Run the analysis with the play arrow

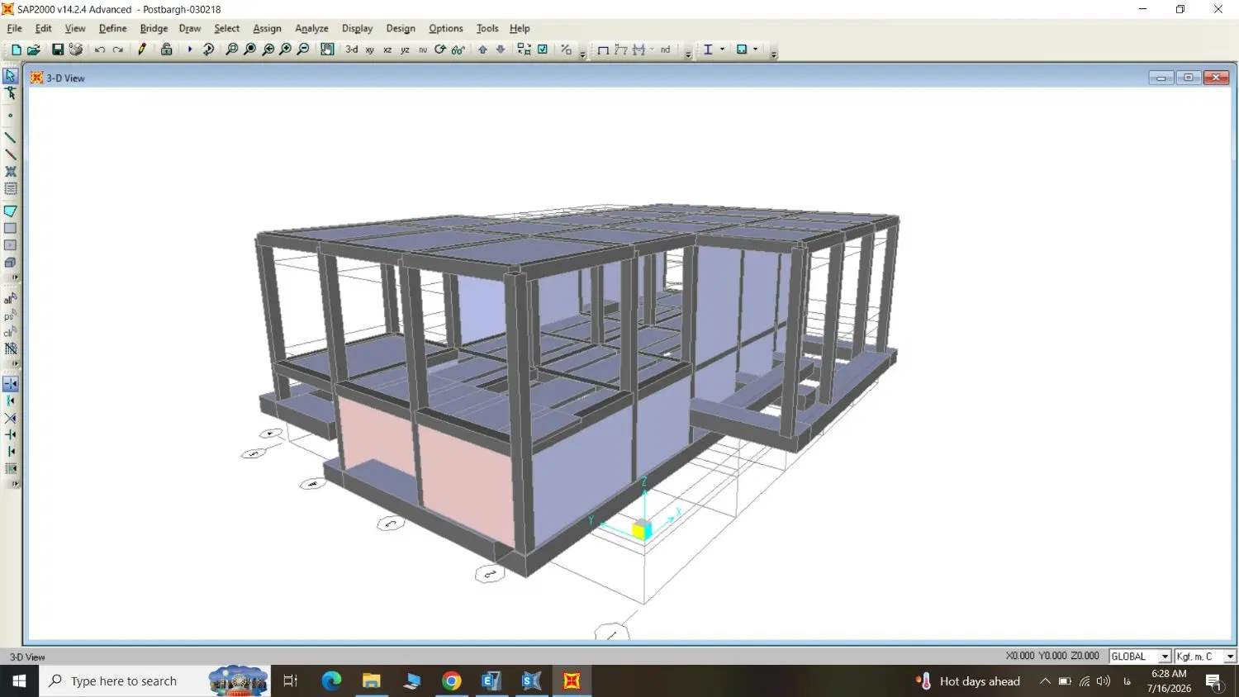coord(189,50)
